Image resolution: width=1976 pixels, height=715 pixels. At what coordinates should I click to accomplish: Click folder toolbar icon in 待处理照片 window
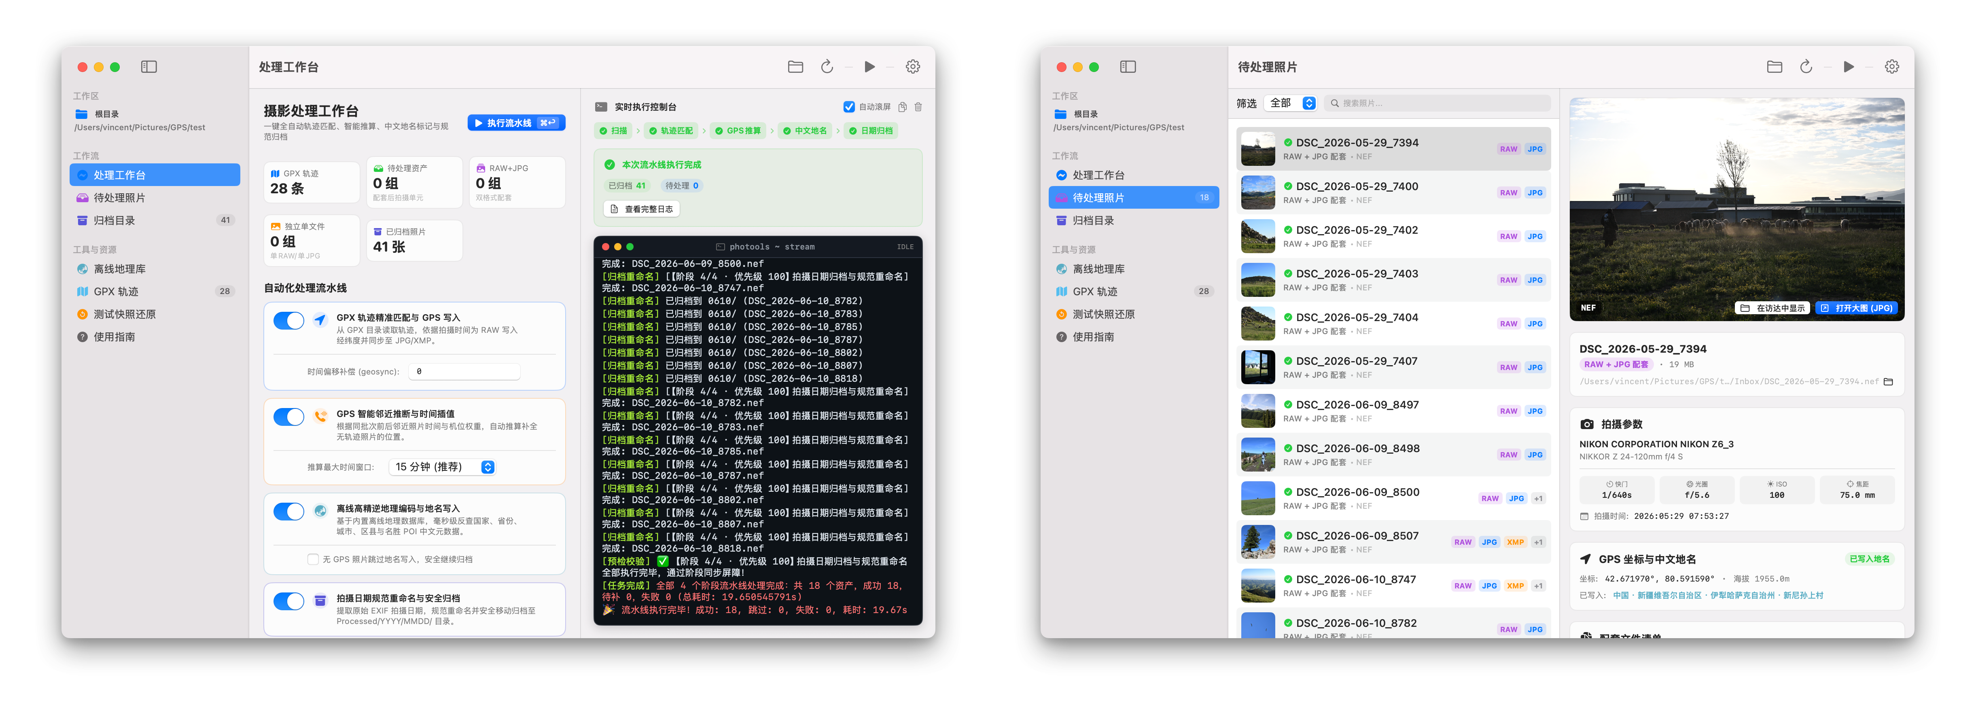(x=1774, y=67)
